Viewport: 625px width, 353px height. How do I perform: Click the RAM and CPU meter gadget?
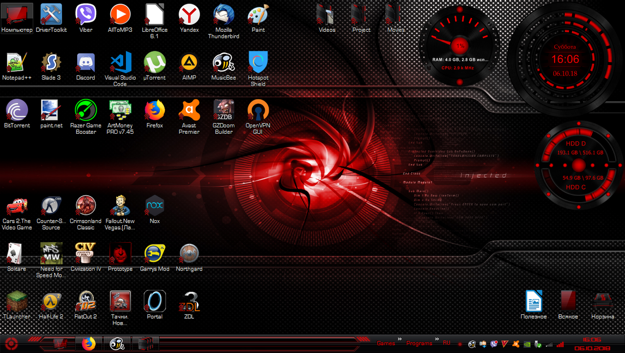(x=460, y=46)
